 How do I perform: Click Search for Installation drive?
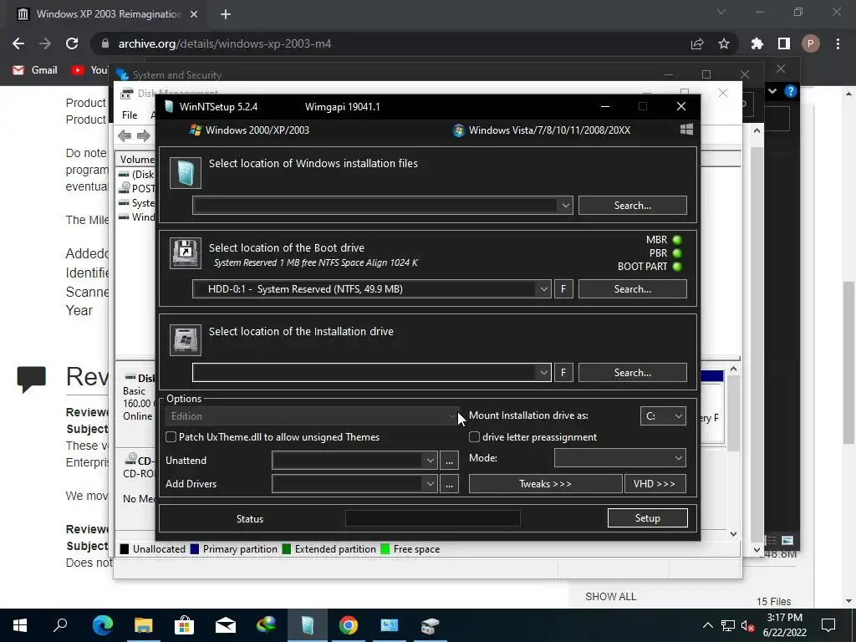tap(632, 372)
